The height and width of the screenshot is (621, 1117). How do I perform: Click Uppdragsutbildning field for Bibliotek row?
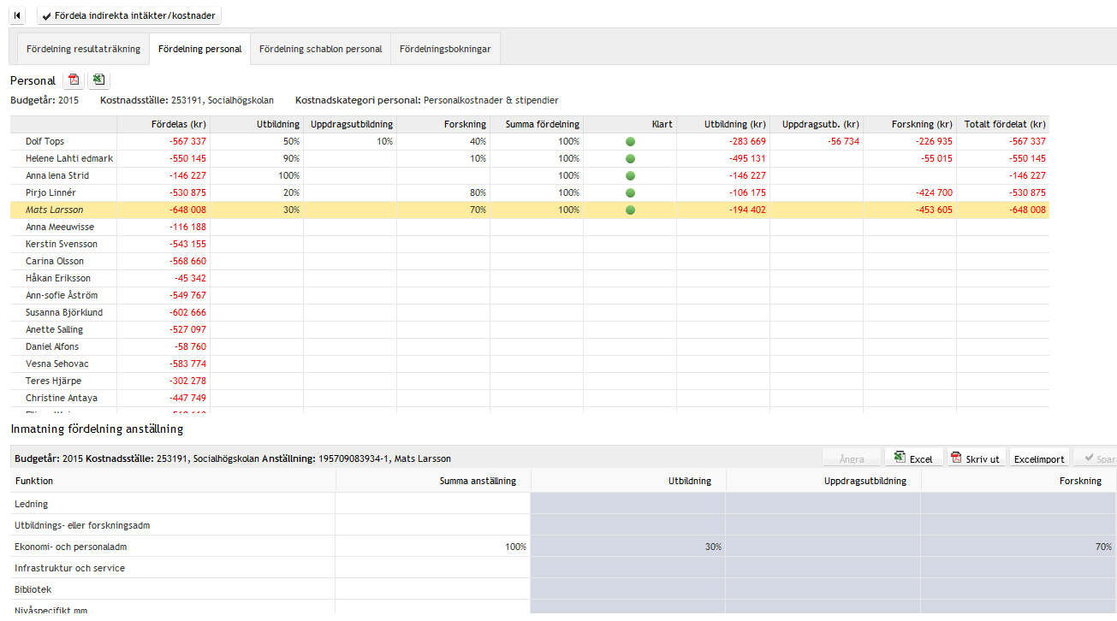[x=823, y=589]
